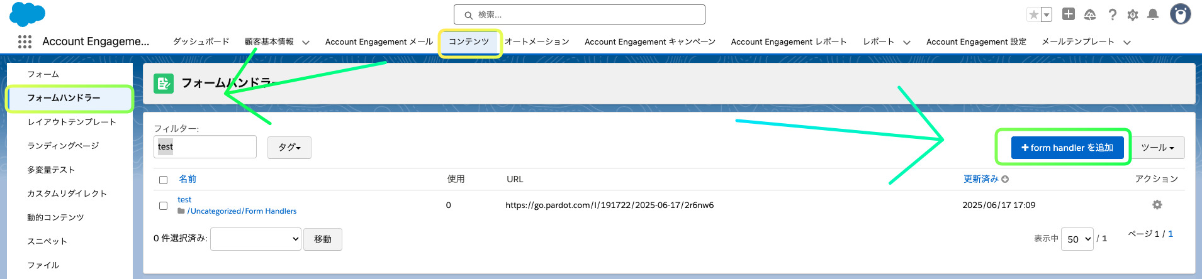Click the form handler page header icon

pyautogui.click(x=164, y=83)
